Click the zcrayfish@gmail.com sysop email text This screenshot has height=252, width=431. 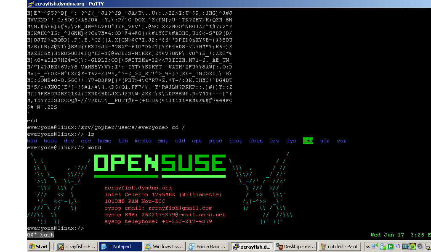[x=180, y=208]
